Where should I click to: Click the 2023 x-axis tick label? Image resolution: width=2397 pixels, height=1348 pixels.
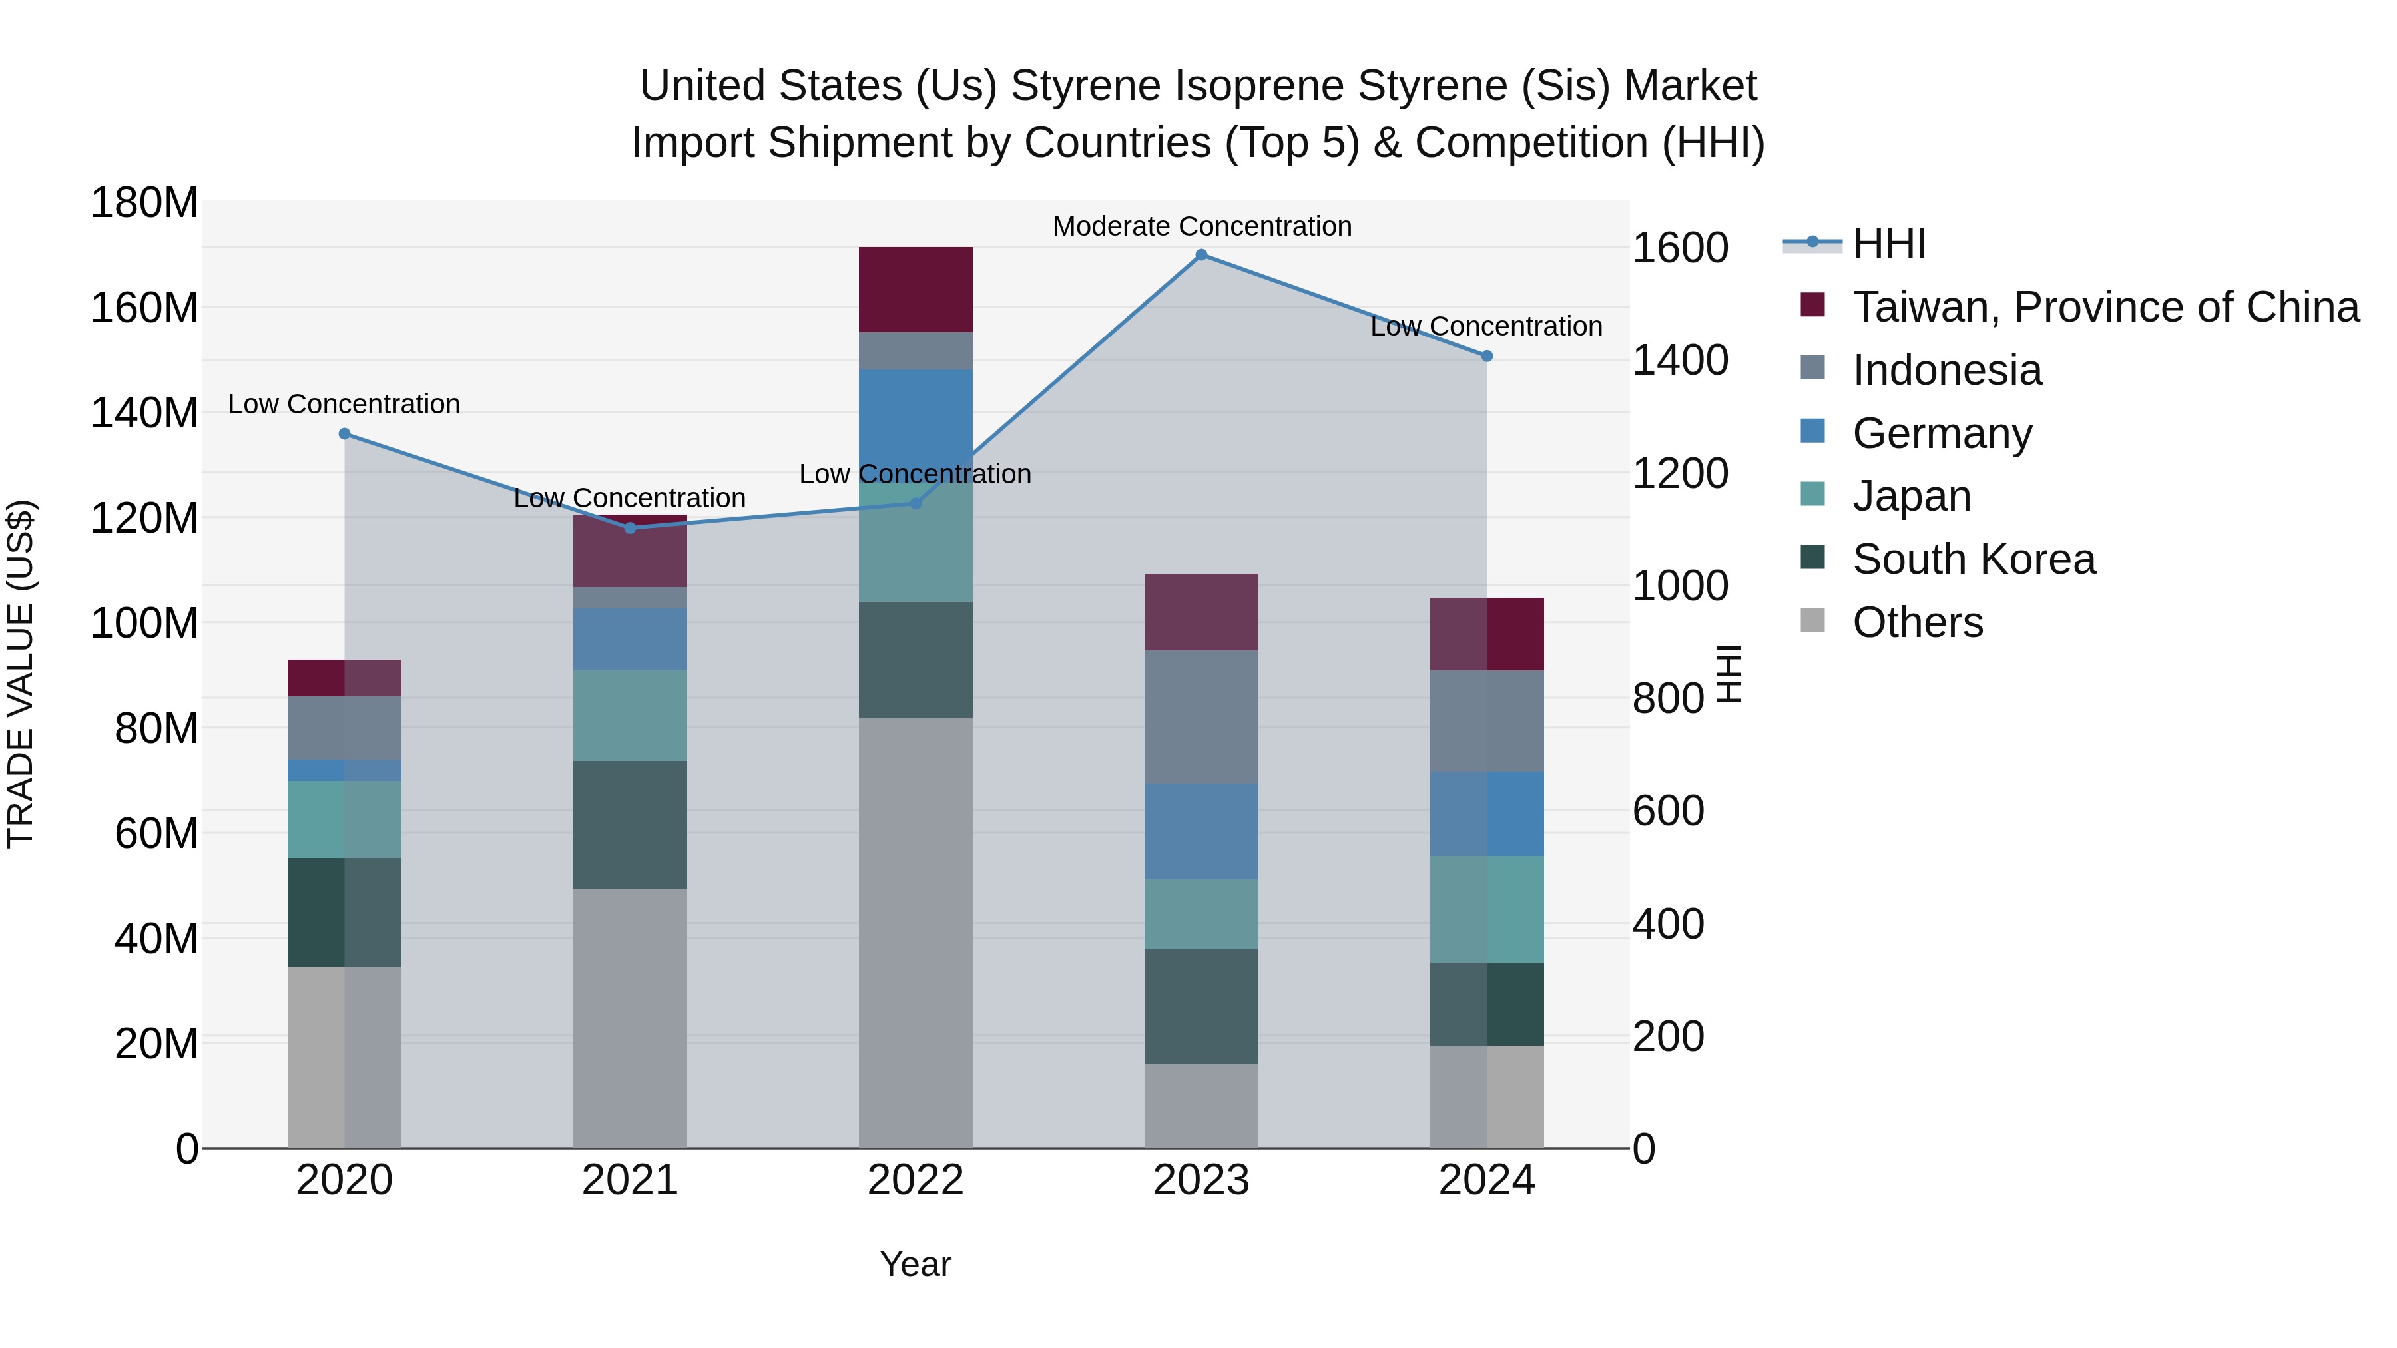(1201, 1180)
